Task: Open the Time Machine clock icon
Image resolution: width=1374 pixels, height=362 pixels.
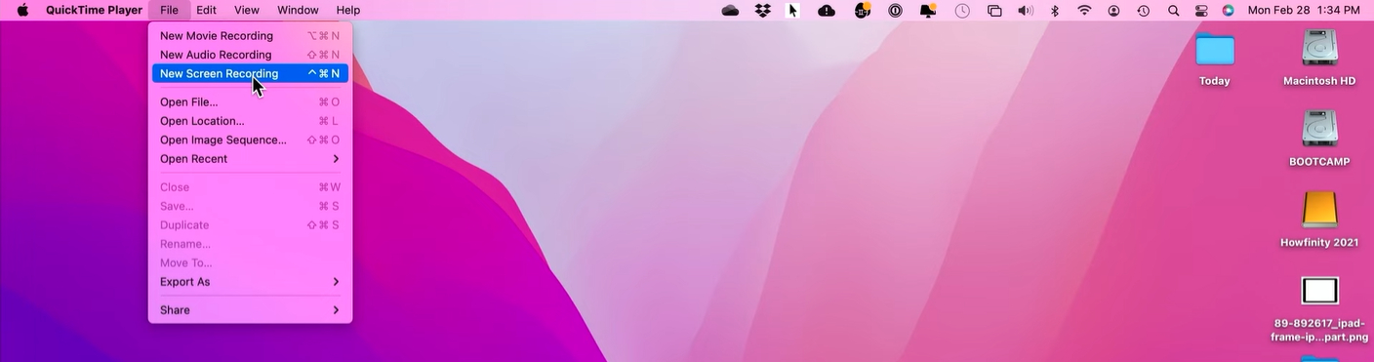Action: click(x=962, y=10)
